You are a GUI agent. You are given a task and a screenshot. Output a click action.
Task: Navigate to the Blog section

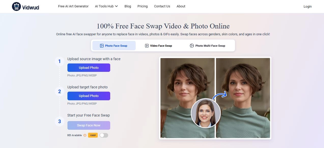pyautogui.click(x=128, y=6)
